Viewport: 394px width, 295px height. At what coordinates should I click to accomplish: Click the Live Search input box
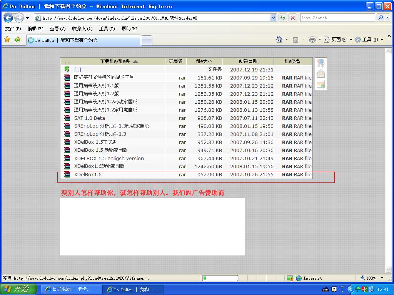[x=337, y=18]
